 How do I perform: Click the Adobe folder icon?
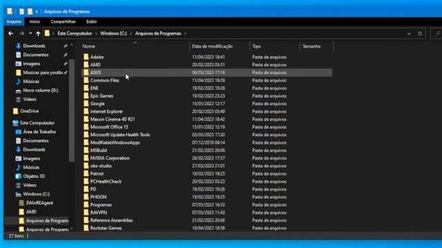pos(86,57)
